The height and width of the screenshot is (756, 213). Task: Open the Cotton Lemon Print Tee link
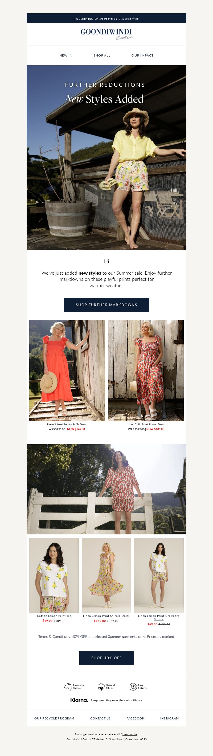click(54, 616)
